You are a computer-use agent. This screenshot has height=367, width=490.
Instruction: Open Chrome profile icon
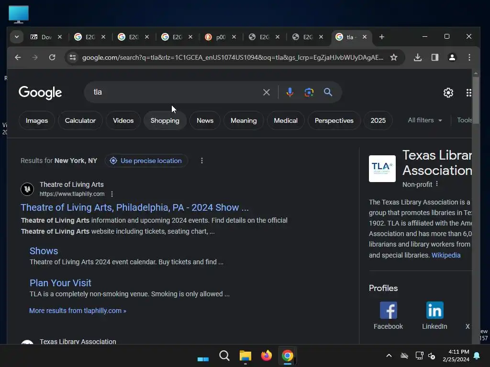click(x=452, y=57)
